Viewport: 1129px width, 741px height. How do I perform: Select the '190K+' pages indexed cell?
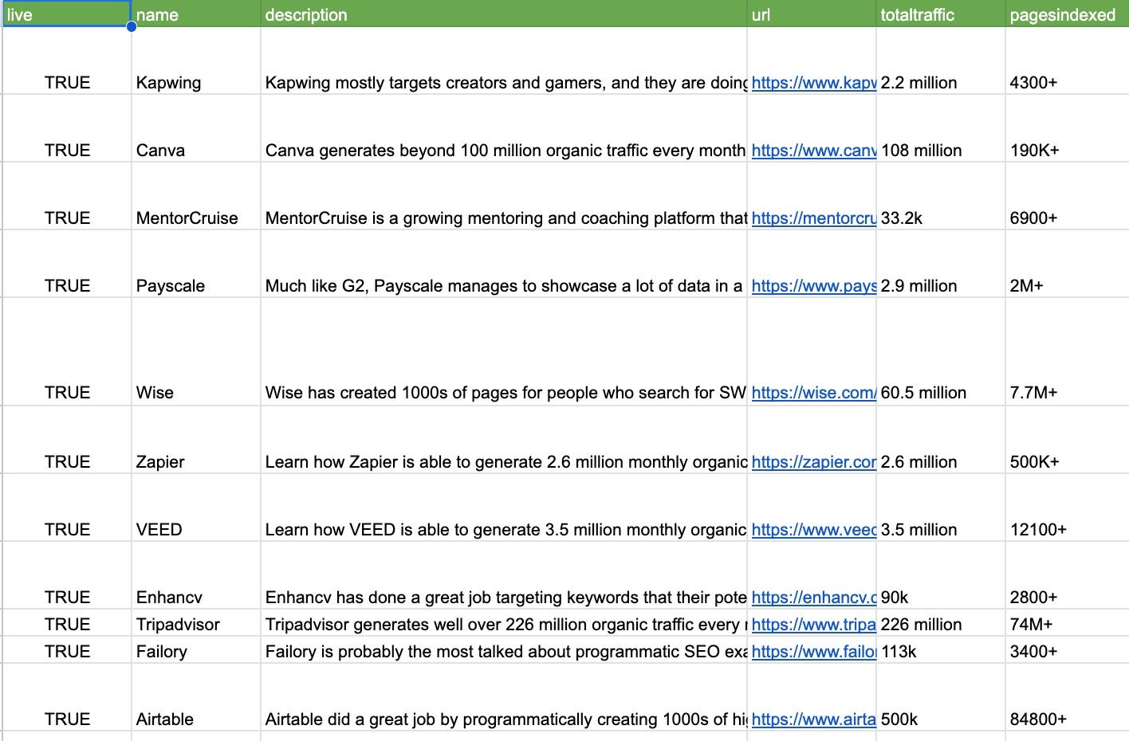(1068, 128)
